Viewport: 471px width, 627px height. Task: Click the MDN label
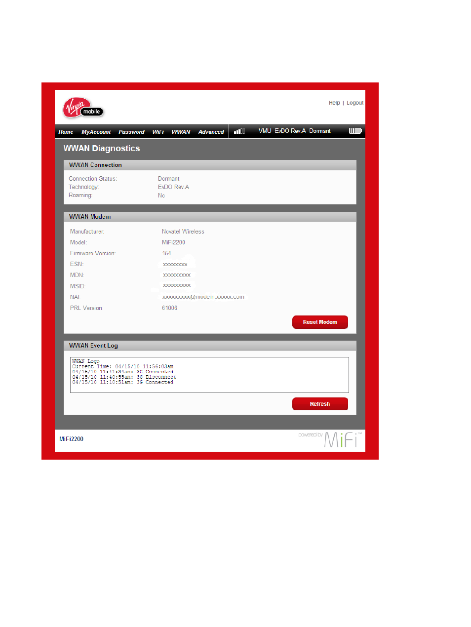pyautogui.click(x=77, y=275)
